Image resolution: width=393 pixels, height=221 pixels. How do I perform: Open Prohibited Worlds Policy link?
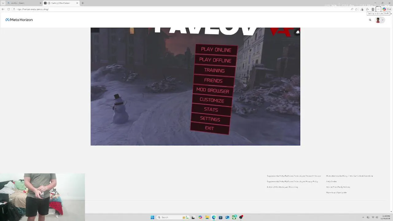point(349,176)
